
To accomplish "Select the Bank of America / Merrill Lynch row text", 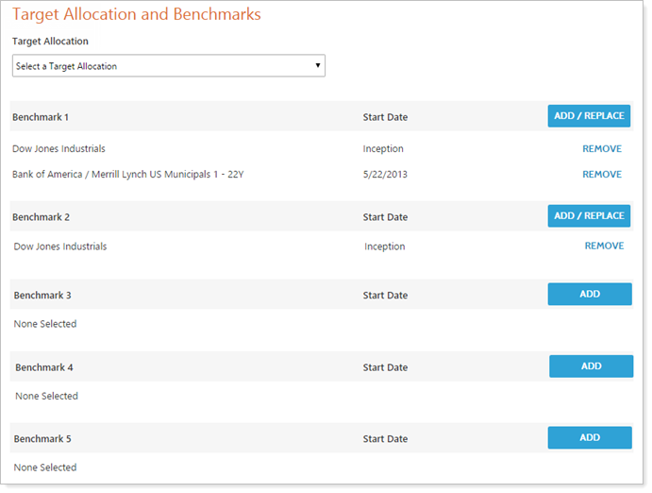I will 126,175.
